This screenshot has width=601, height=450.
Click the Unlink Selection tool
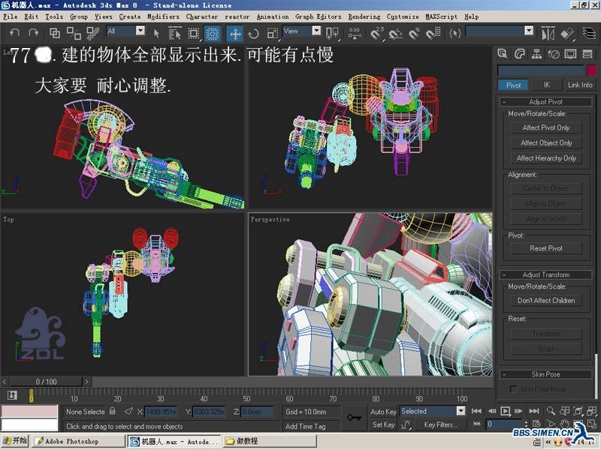[74, 33]
